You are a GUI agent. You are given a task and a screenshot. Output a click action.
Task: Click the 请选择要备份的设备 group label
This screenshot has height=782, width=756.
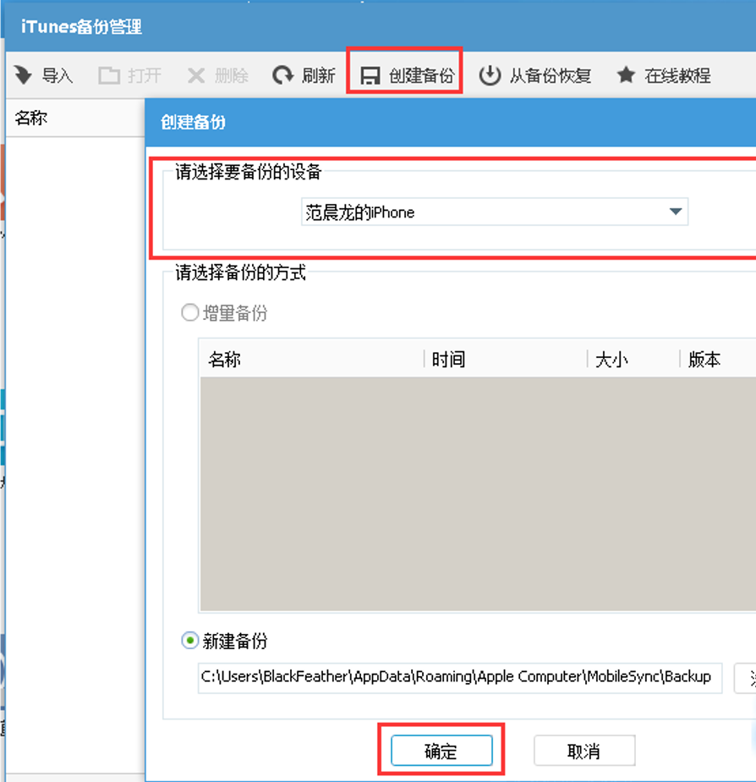[248, 172]
